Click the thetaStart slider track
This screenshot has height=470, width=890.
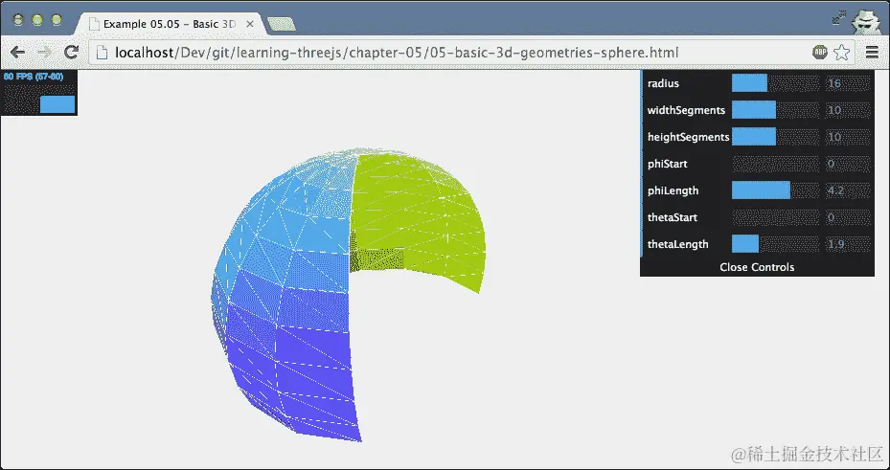point(775,217)
